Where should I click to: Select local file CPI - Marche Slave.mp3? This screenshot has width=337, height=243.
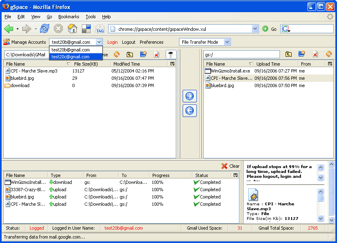tap(90, 71)
